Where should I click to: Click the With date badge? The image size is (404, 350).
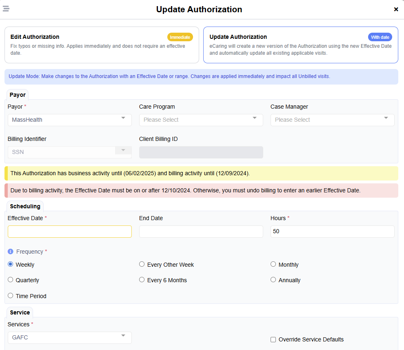click(x=380, y=37)
